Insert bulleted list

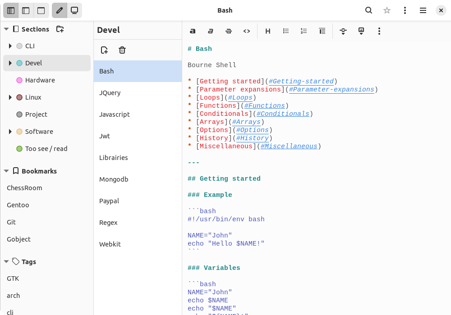(x=285, y=31)
